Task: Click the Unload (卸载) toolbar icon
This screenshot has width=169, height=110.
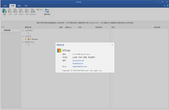Action: pos(27,11)
